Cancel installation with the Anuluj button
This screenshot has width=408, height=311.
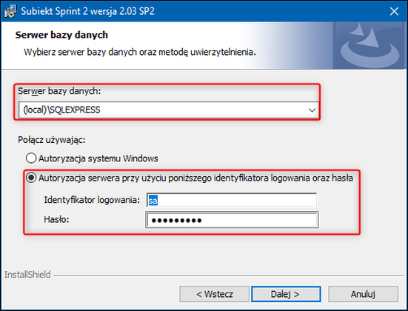(363, 294)
